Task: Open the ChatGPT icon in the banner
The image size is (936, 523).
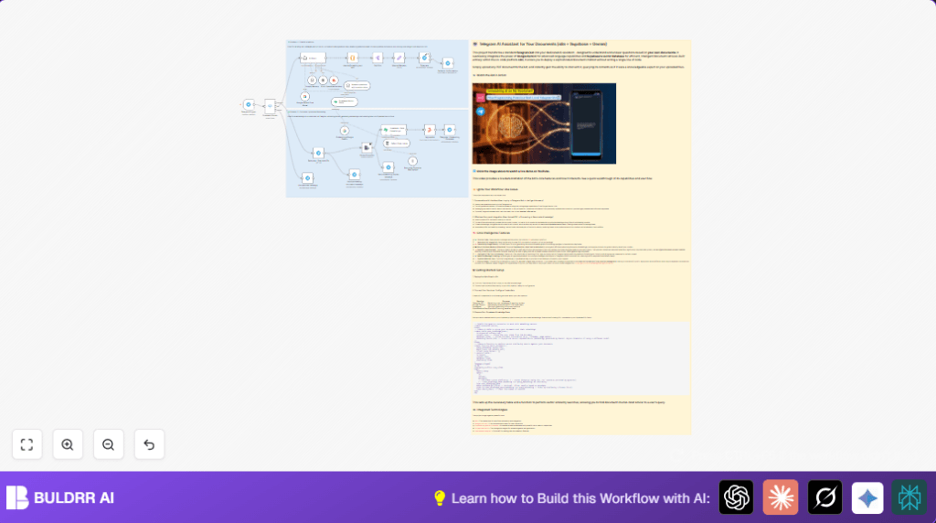Action: [x=737, y=497]
